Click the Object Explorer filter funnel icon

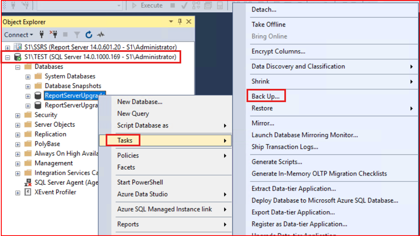pyautogui.click(x=77, y=35)
